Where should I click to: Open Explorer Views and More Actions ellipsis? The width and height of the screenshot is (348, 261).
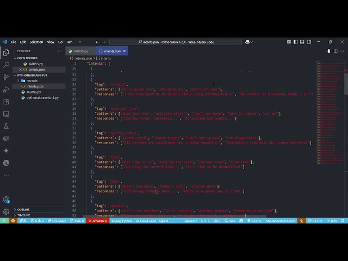tap(60, 51)
